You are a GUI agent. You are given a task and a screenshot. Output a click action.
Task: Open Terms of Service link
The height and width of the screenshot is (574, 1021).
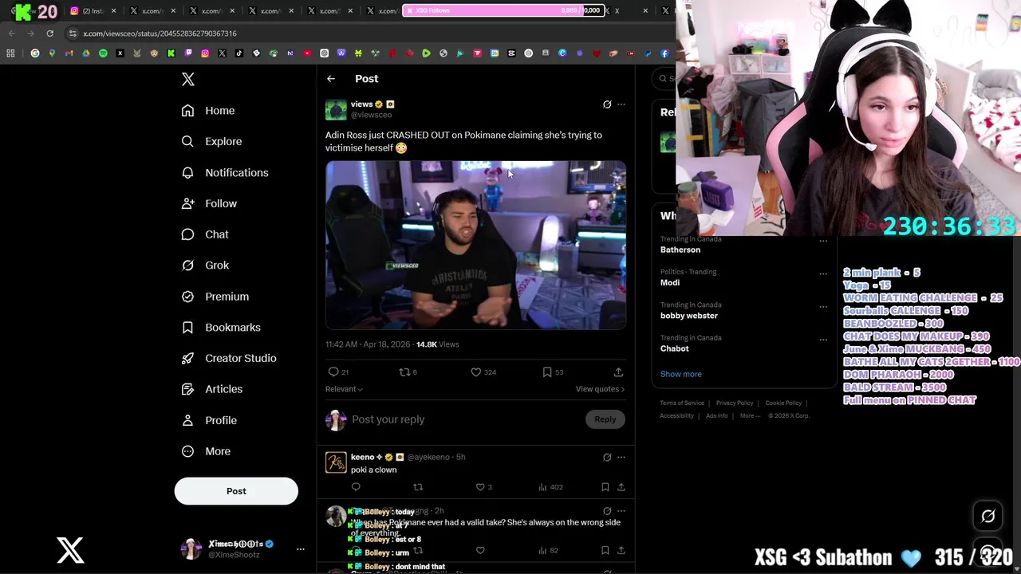coord(682,403)
